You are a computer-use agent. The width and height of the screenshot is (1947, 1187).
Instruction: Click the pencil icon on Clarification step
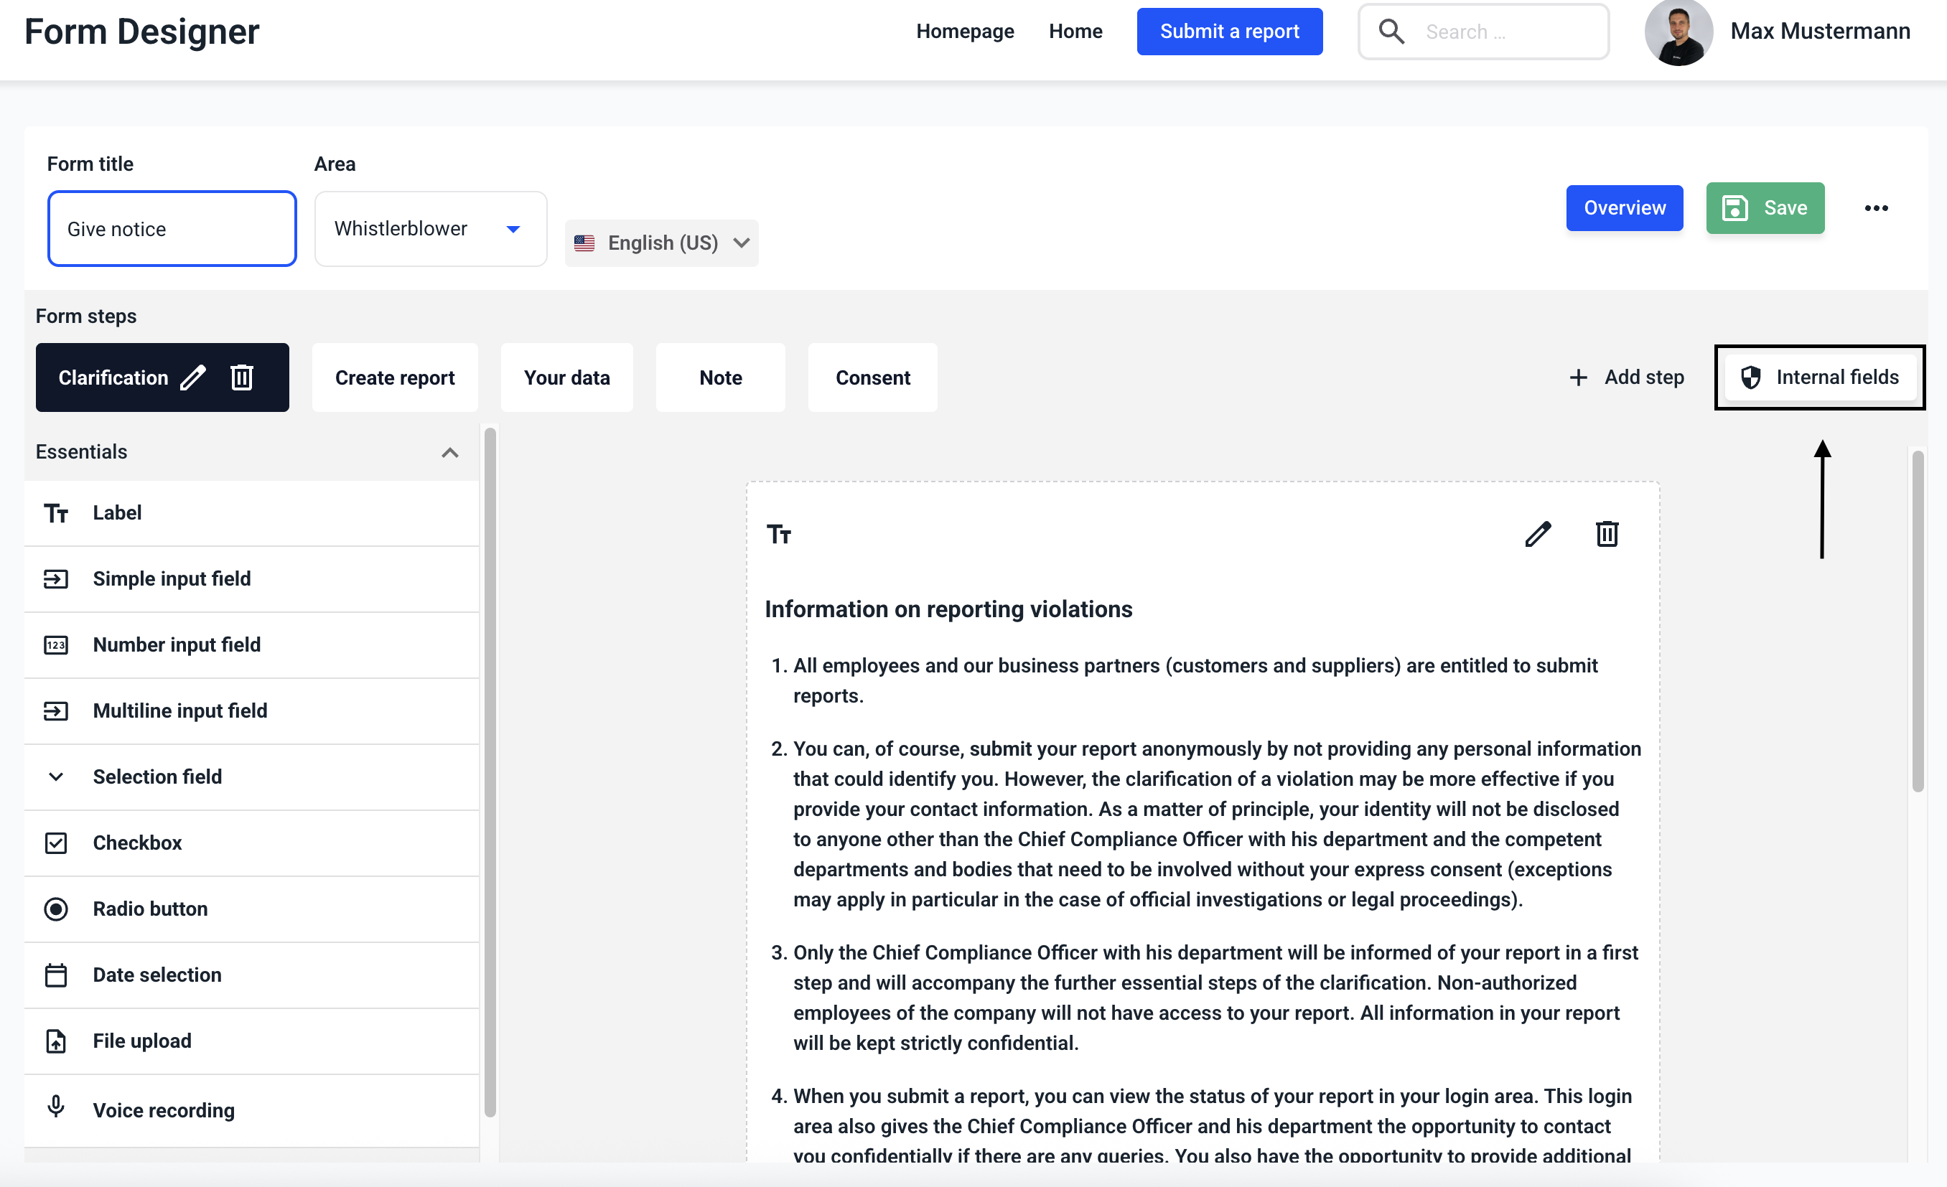point(193,377)
